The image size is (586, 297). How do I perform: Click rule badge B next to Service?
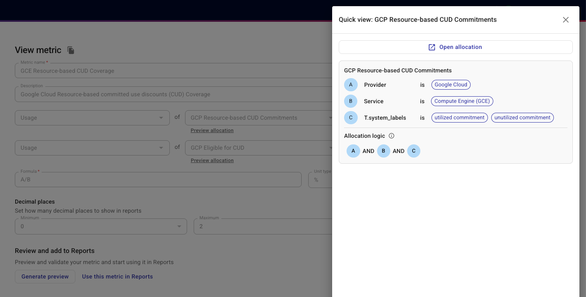pos(351,101)
